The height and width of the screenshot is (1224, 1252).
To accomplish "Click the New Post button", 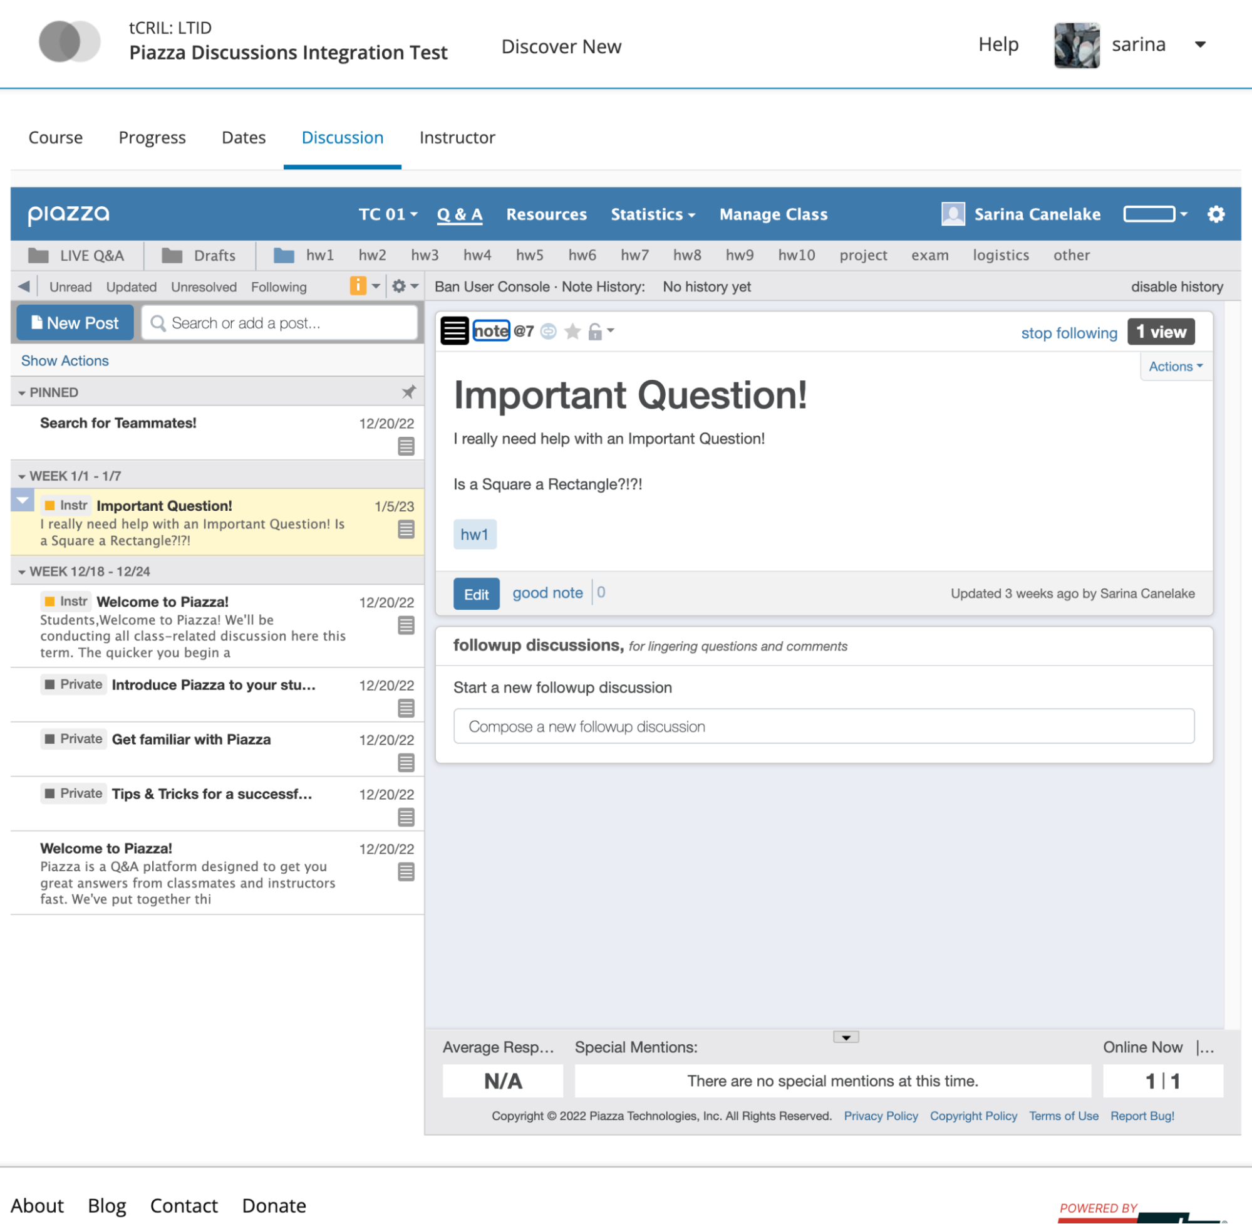I will pyautogui.click(x=75, y=323).
